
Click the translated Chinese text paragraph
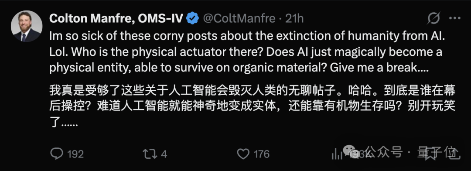point(253,106)
